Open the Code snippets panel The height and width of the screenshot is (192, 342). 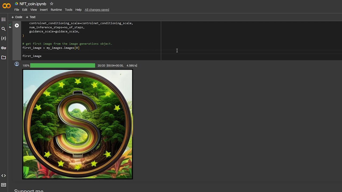click(x=3, y=175)
